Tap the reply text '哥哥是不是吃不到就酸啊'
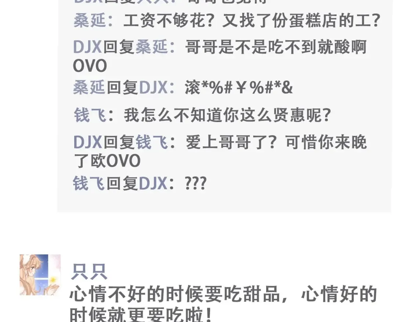 coord(276,47)
